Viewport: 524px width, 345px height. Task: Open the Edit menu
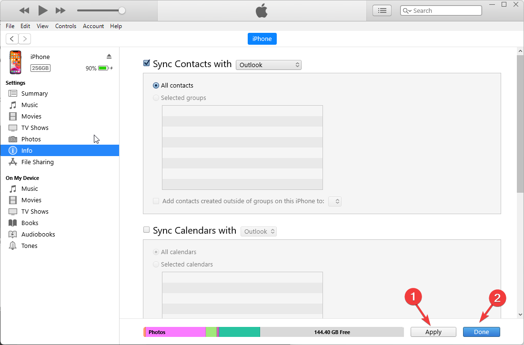[25, 26]
